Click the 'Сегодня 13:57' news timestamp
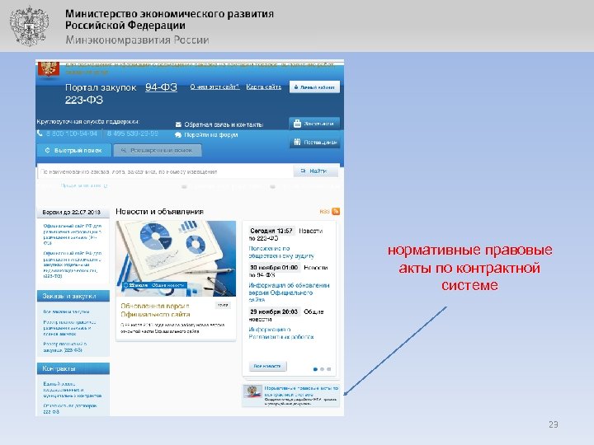 point(271,231)
